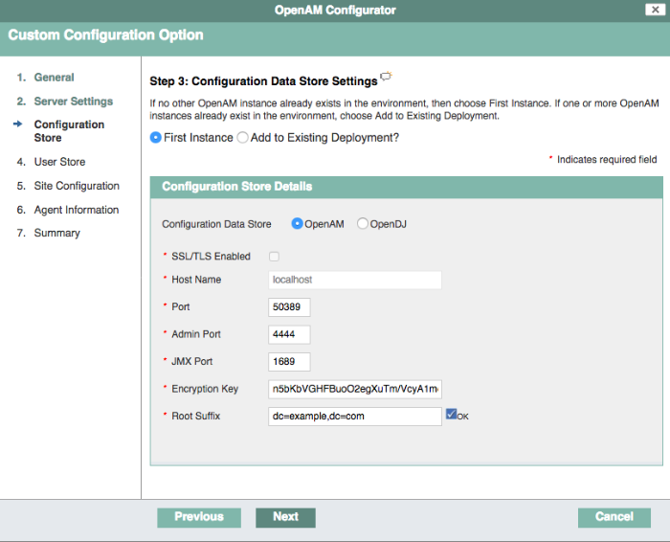Click the JMX Port field showing 1689
The width and height of the screenshot is (670, 542).
pyautogui.click(x=289, y=362)
